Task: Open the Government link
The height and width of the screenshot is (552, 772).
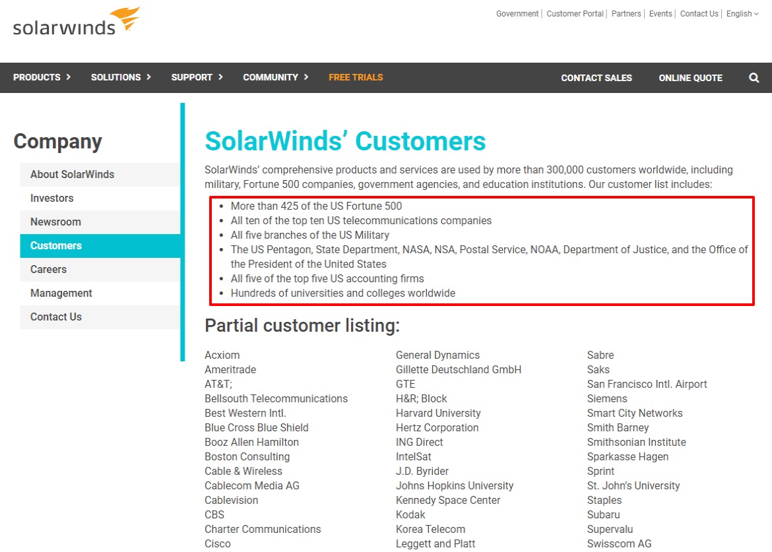Action: pos(517,14)
